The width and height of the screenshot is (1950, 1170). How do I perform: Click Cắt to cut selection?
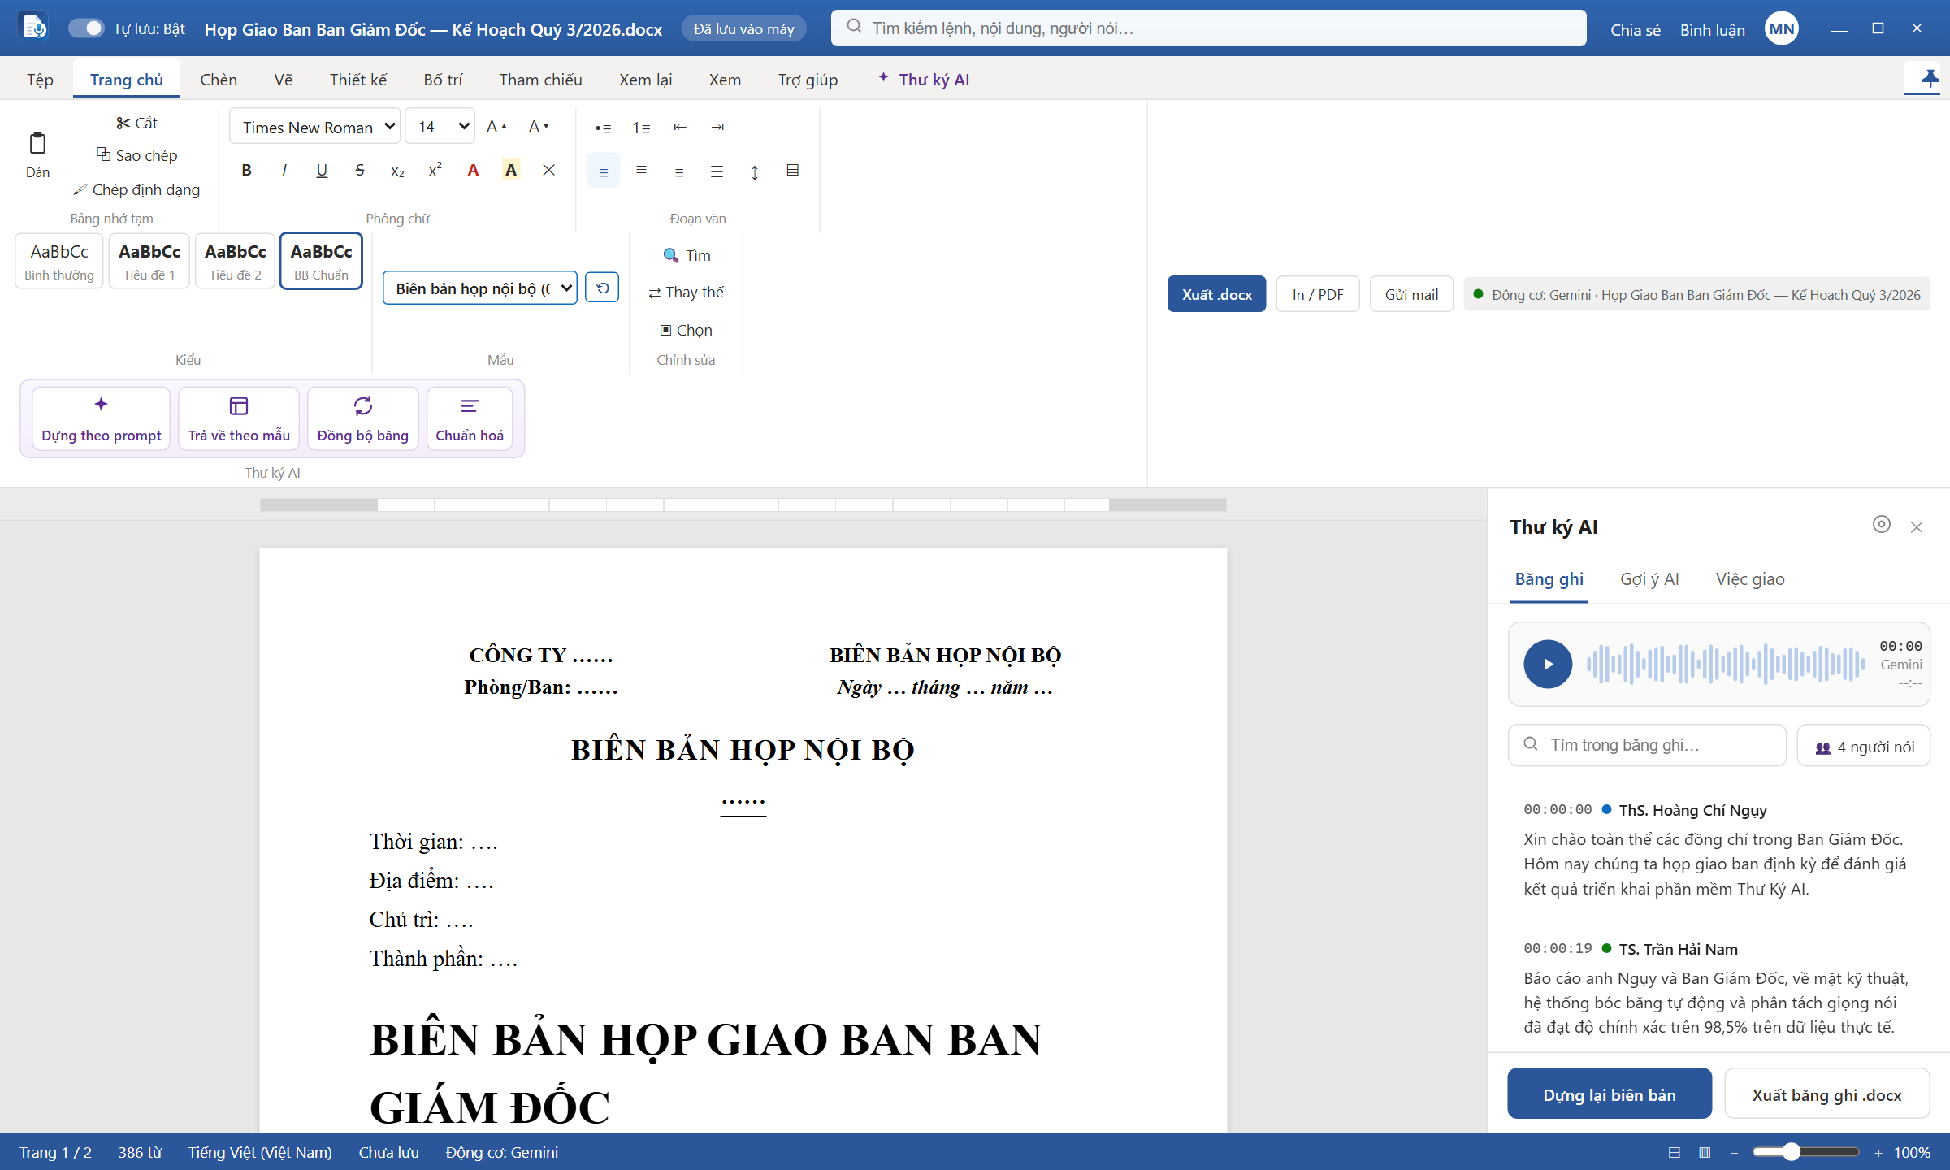coord(136,123)
